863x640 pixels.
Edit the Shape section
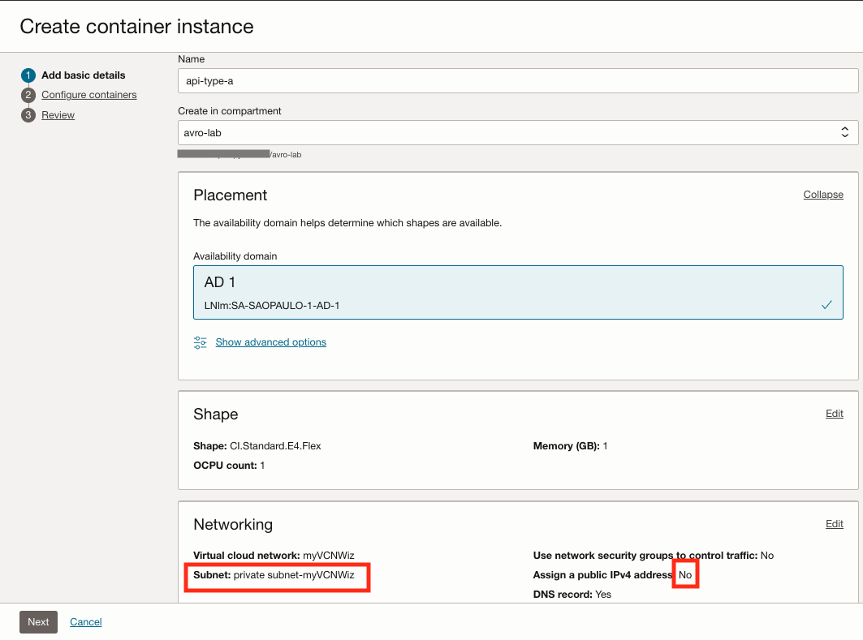point(834,414)
